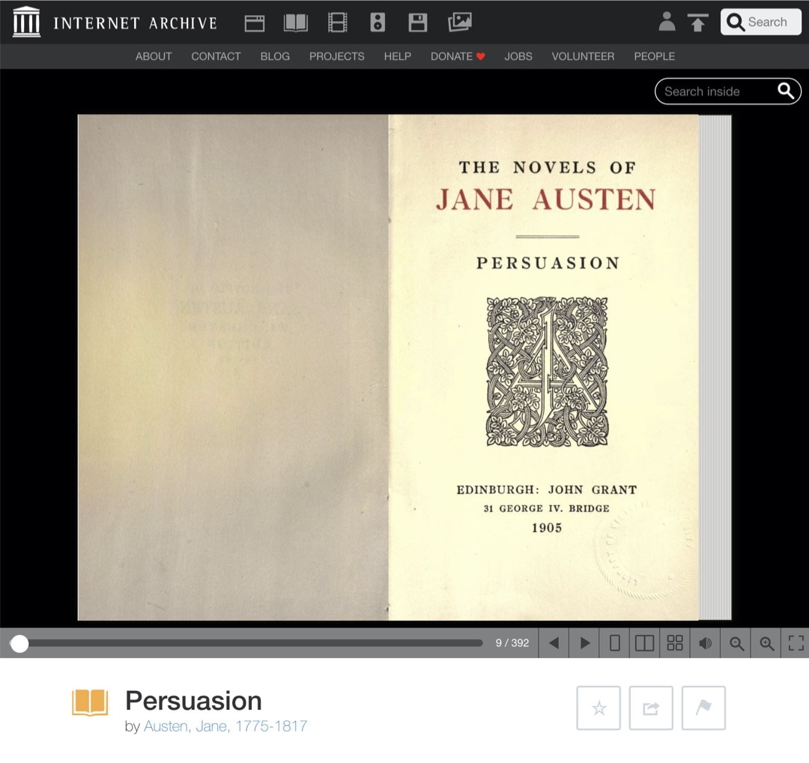This screenshot has width=809, height=763.
Task: Toggle thumbnail grid view
Action: tap(674, 643)
